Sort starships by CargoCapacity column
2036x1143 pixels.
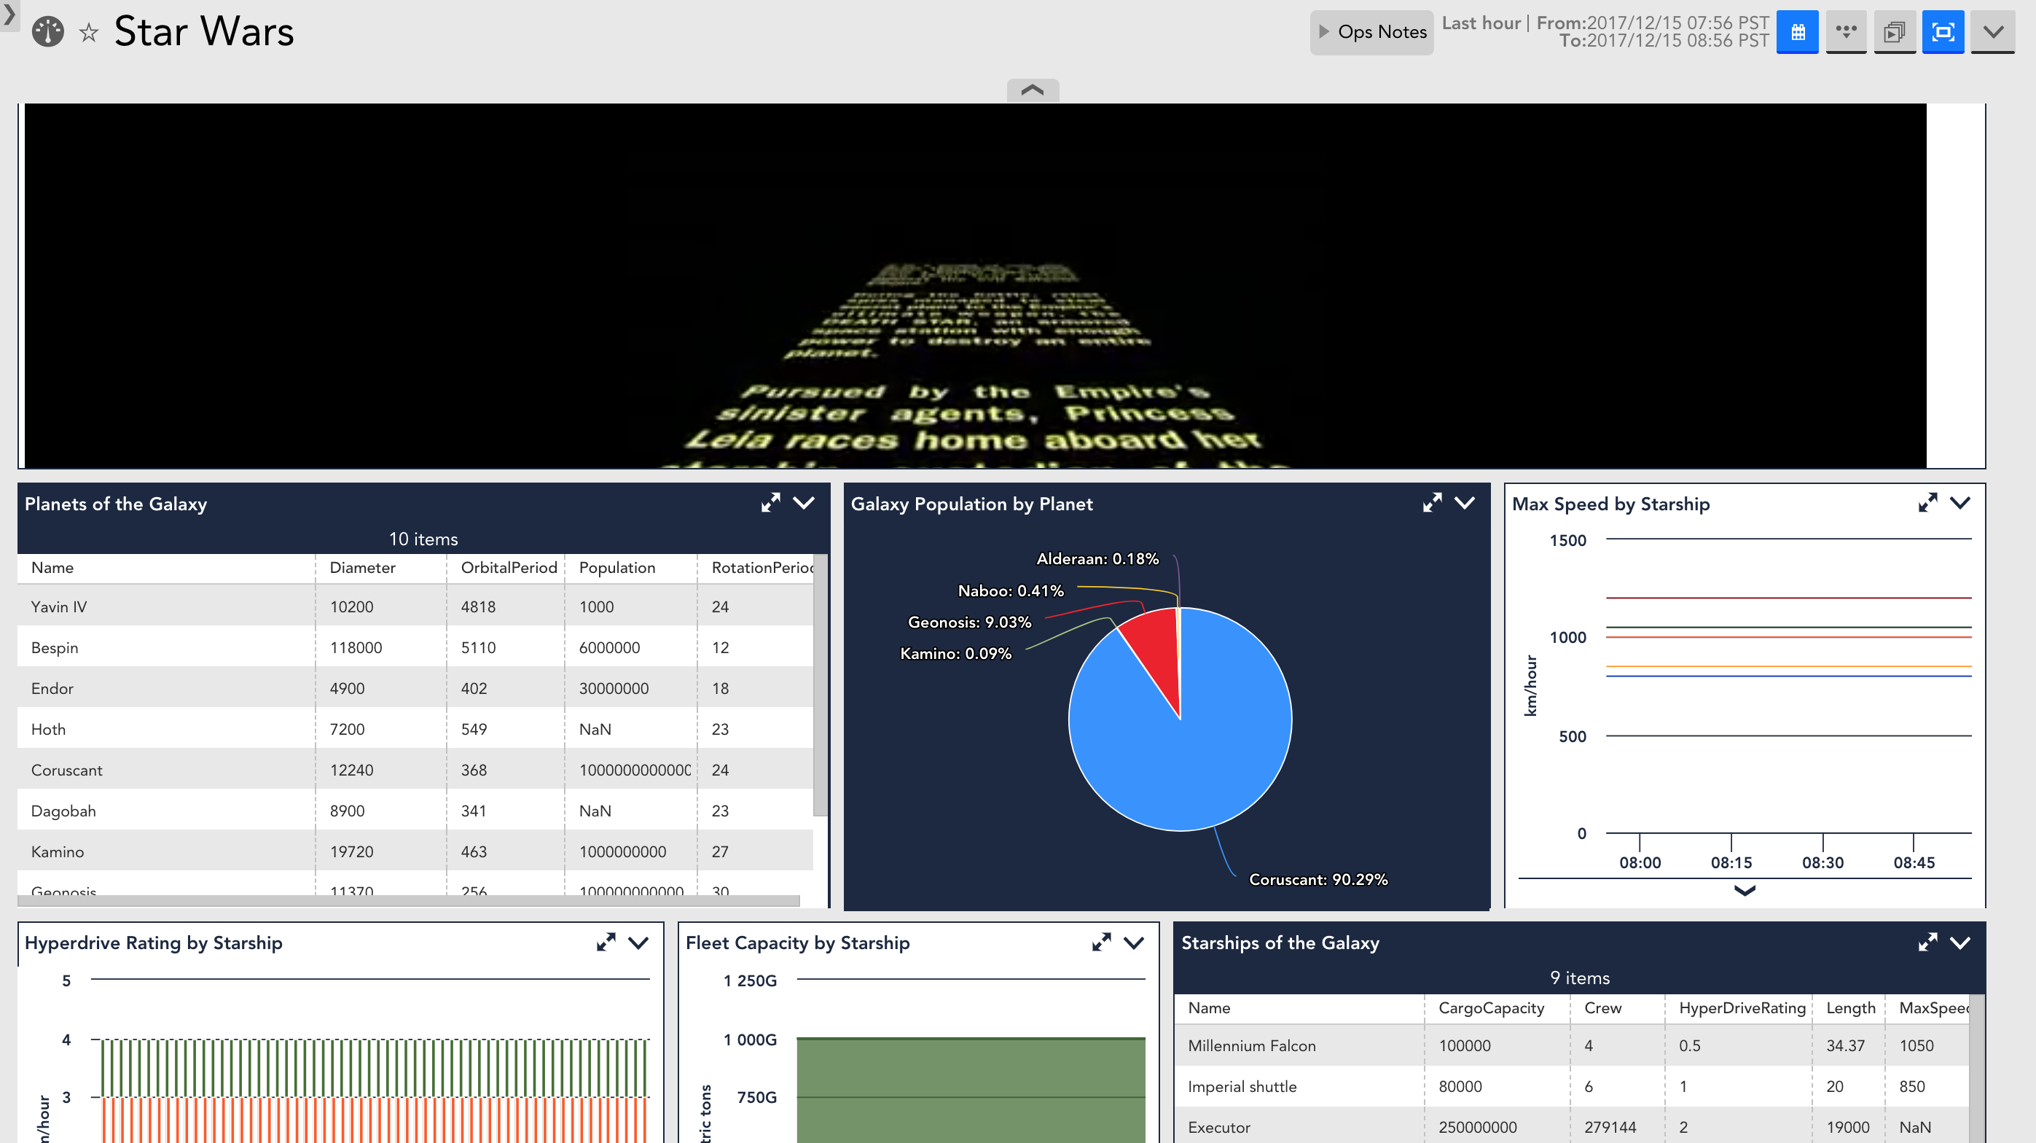tap(1497, 1008)
